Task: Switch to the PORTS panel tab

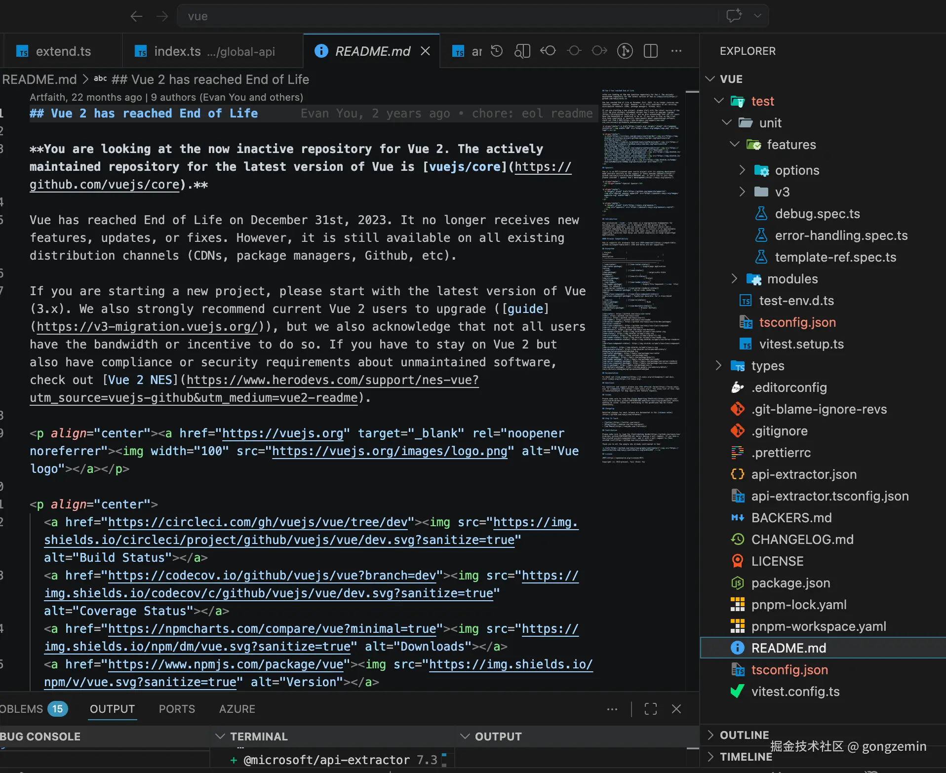Action: coord(177,709)
